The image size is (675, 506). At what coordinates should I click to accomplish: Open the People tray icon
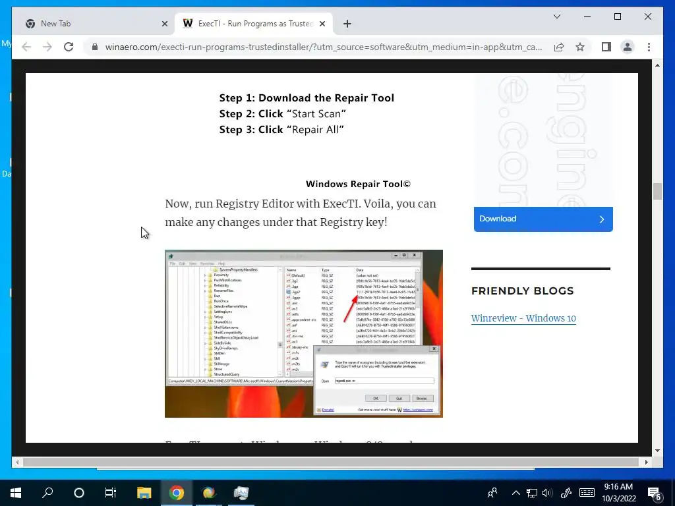coord(492,493)
